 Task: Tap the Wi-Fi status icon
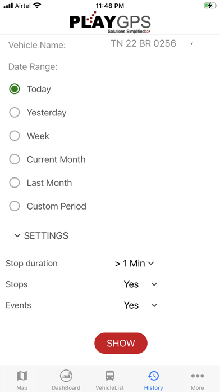click(38, 6)
